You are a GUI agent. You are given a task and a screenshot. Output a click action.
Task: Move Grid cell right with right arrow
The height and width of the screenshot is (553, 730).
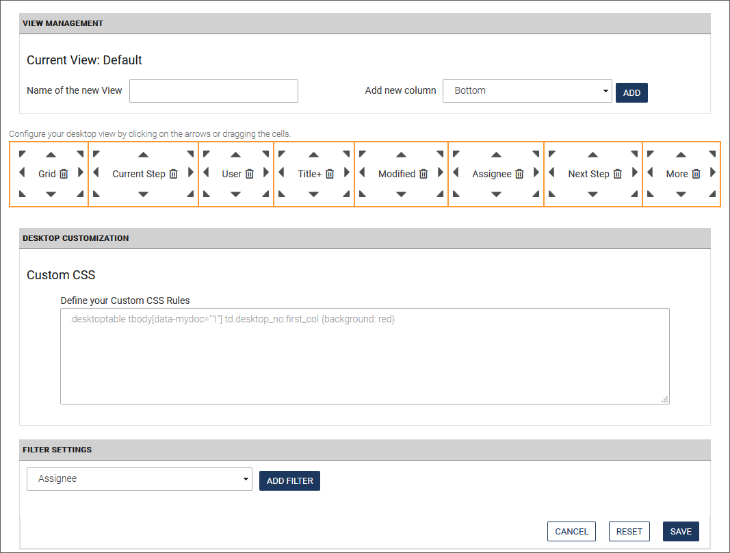[x=81, y=172]
